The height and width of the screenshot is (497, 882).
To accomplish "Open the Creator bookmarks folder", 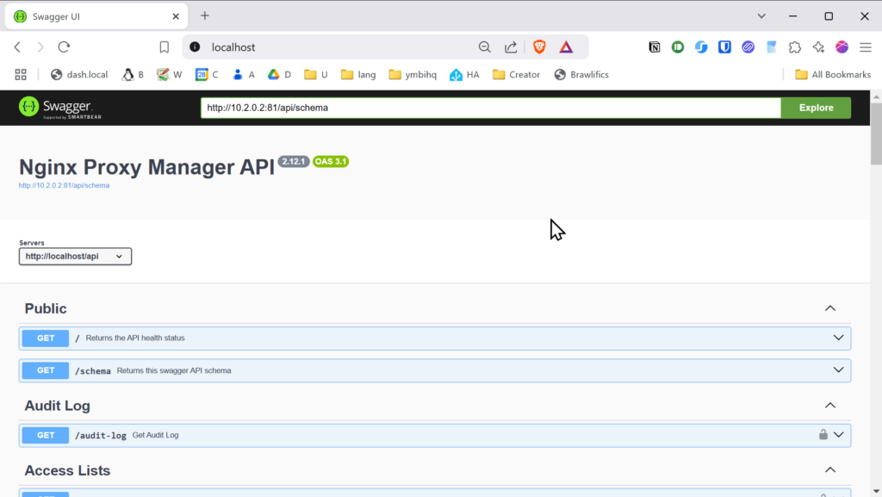I will pyautogui.click(x=517, y=75).
